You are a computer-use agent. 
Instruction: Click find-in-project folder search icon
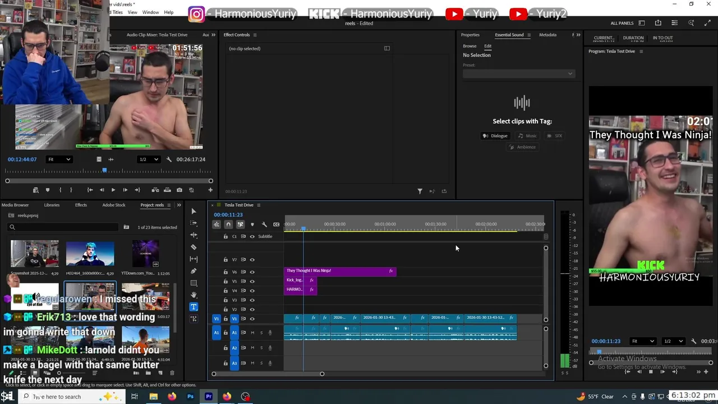coord(126,227)
